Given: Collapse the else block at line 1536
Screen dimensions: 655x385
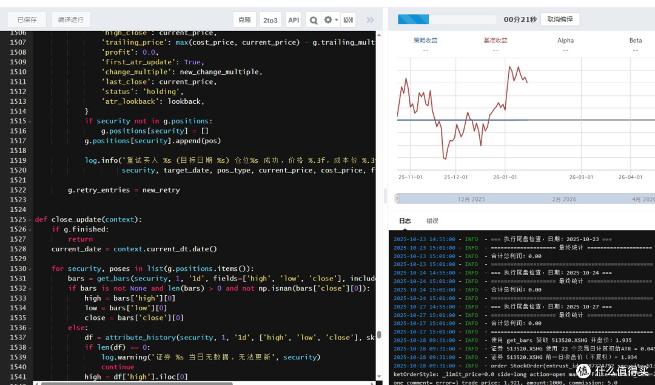Looking at the screenshot, I should tap(30, 328).
